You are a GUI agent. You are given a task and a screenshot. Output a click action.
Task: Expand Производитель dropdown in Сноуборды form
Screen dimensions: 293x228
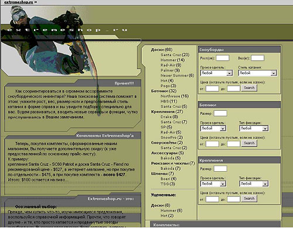tap(216, 73)
